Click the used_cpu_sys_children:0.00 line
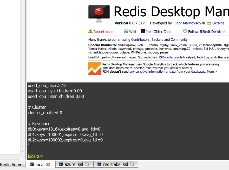Screen dimensions: 229x170 [x=55, y=91]
